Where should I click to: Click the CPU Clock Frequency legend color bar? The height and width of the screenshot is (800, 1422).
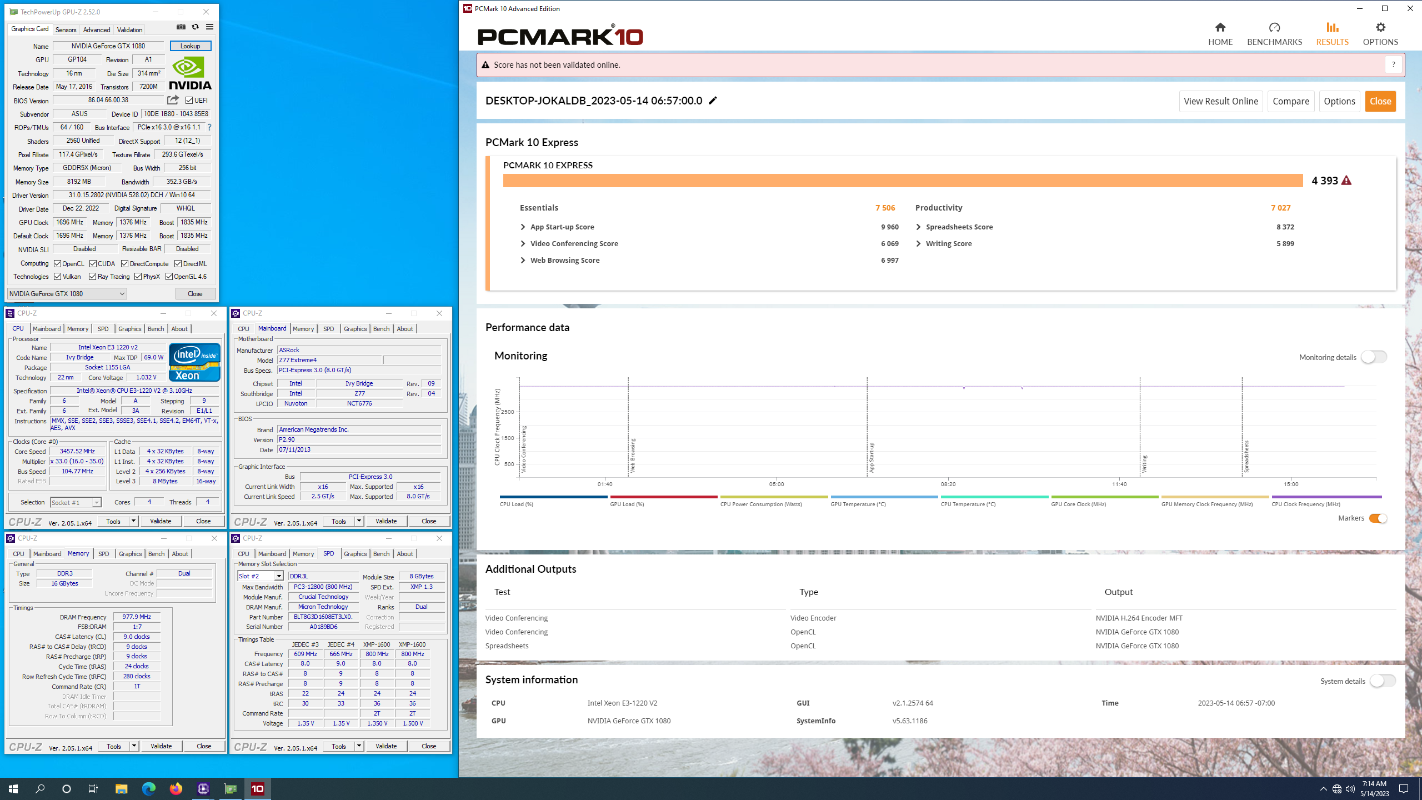tap(1326, 497)
